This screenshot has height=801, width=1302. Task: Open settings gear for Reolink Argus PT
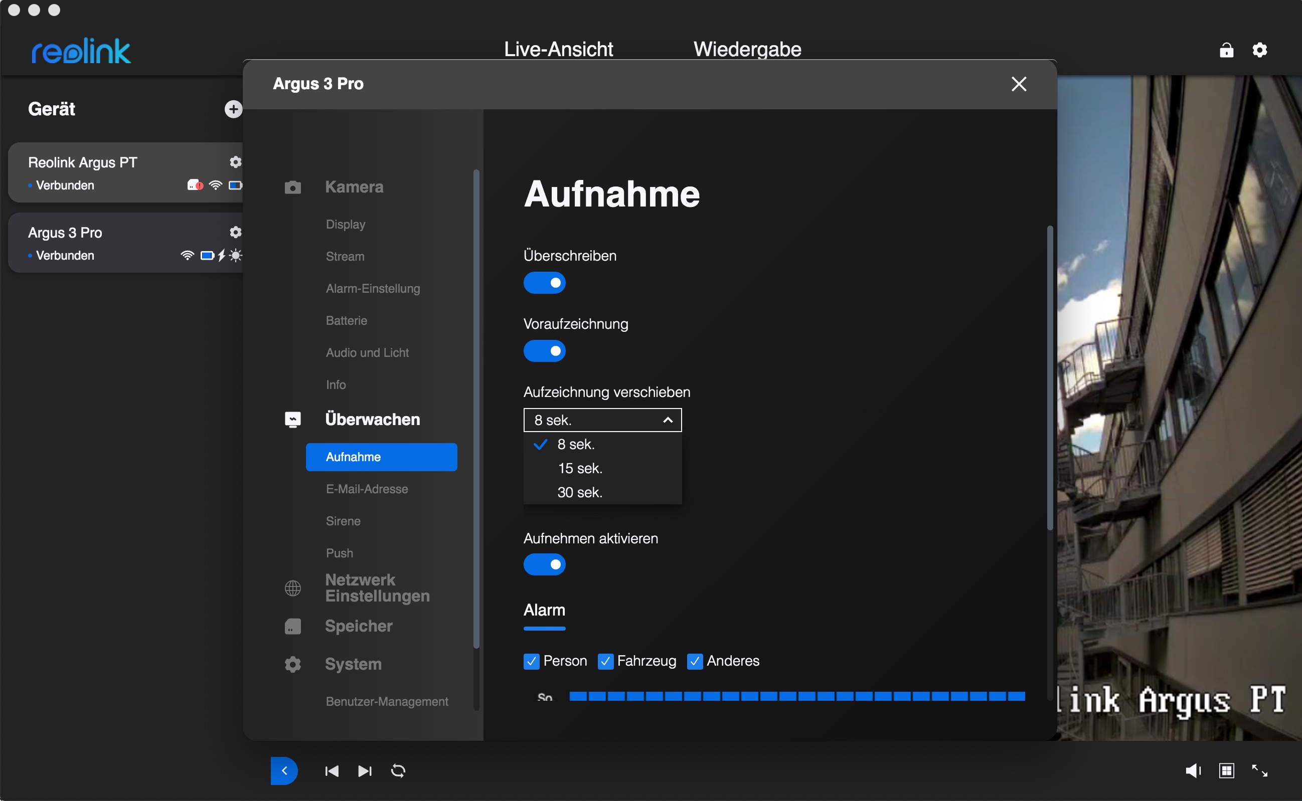(235, 161)
